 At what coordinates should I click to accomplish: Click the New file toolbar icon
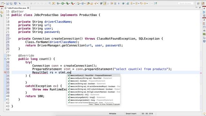tap(3, 4)
